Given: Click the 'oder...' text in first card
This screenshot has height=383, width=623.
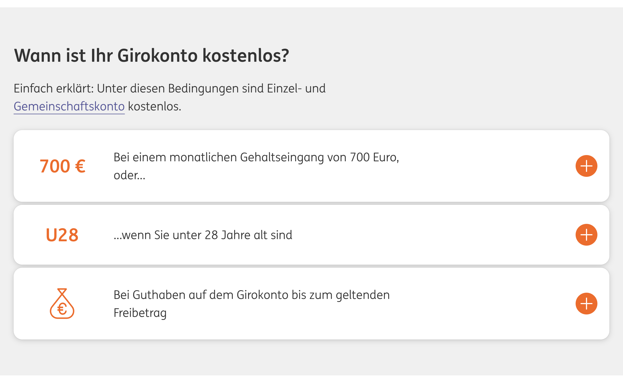Looking at the screenshot, I should pyautogui.click(x=129, y=175).
